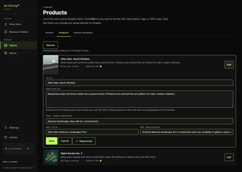The image size is (242, 172).
Task: View the Activity log
Action: (18, 137)
